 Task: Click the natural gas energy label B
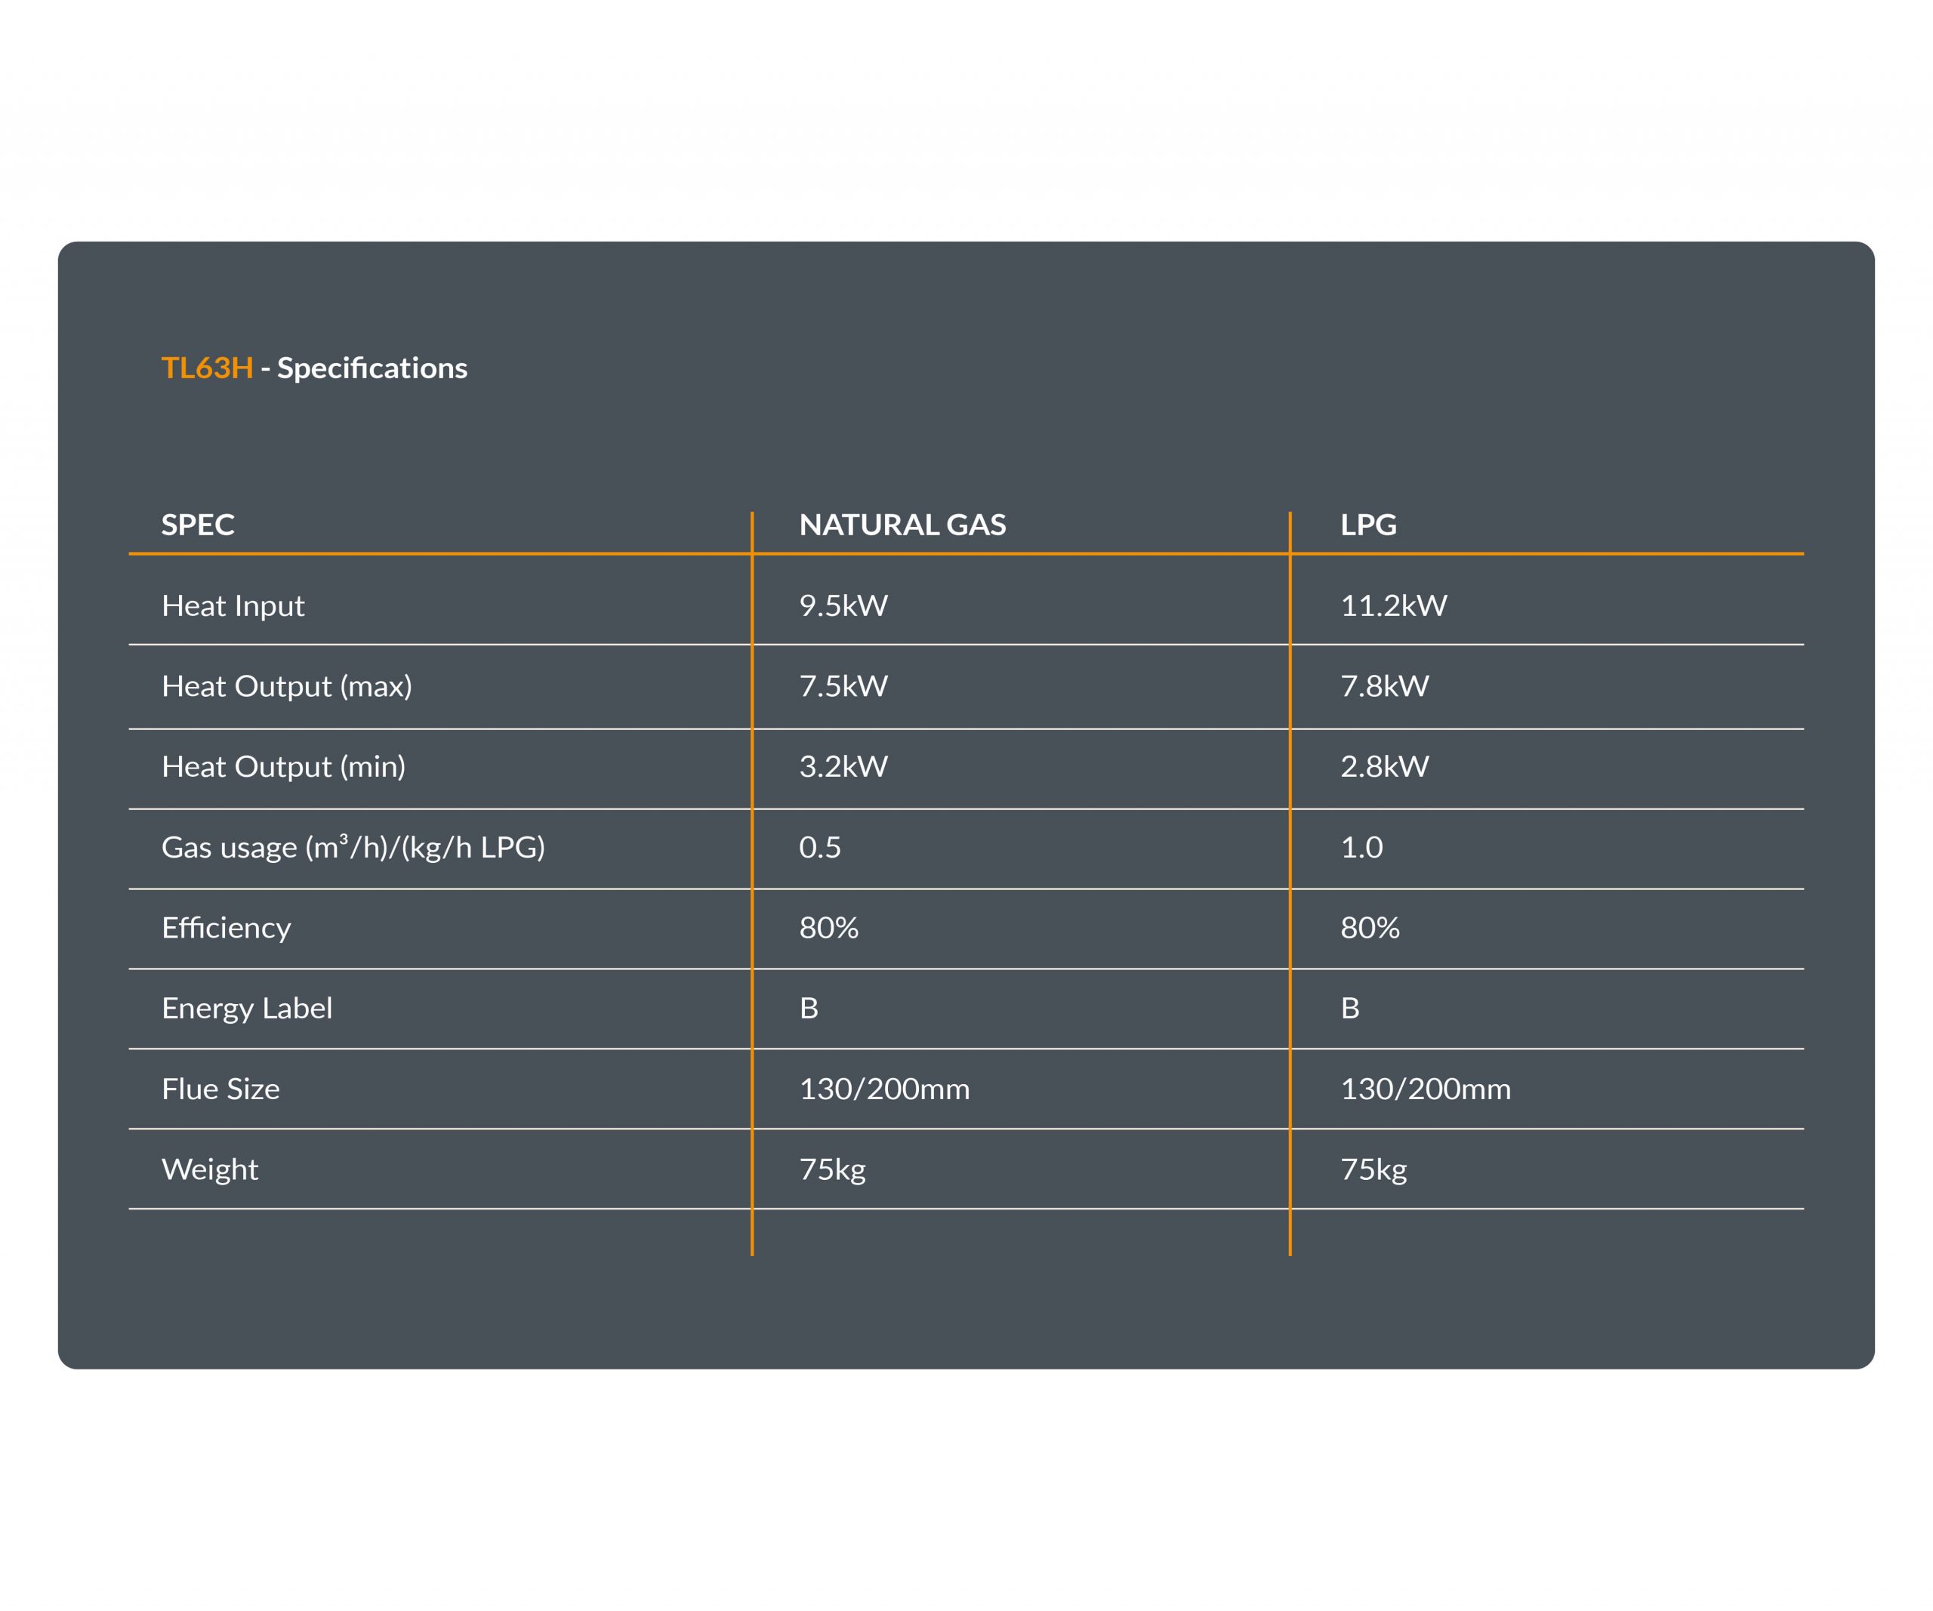[809, 1009]
